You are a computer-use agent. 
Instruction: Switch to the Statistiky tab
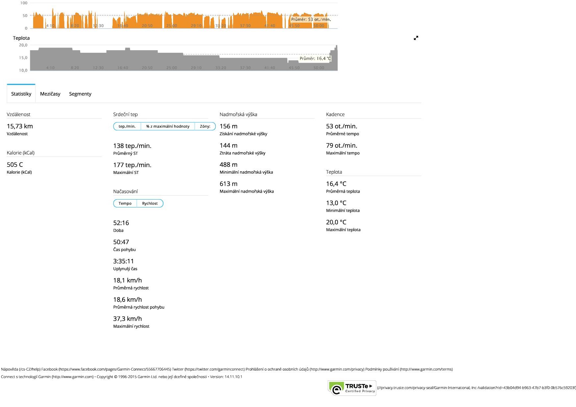(x=21, y=94)
